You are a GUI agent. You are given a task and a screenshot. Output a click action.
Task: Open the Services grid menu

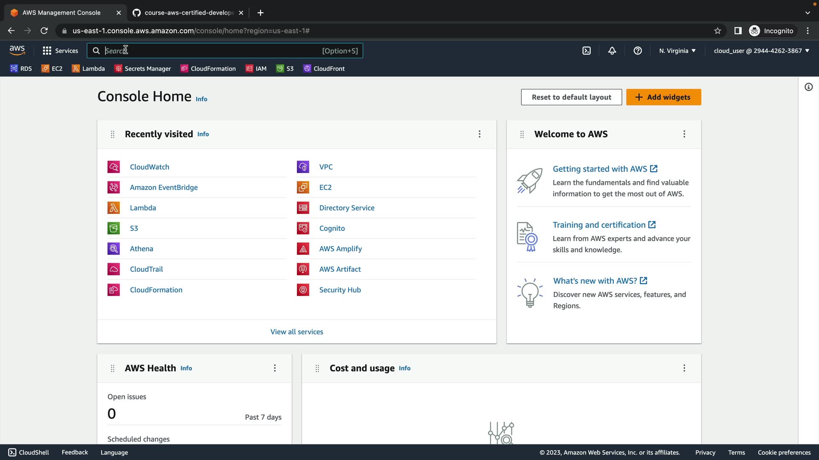tap(60, 51)
